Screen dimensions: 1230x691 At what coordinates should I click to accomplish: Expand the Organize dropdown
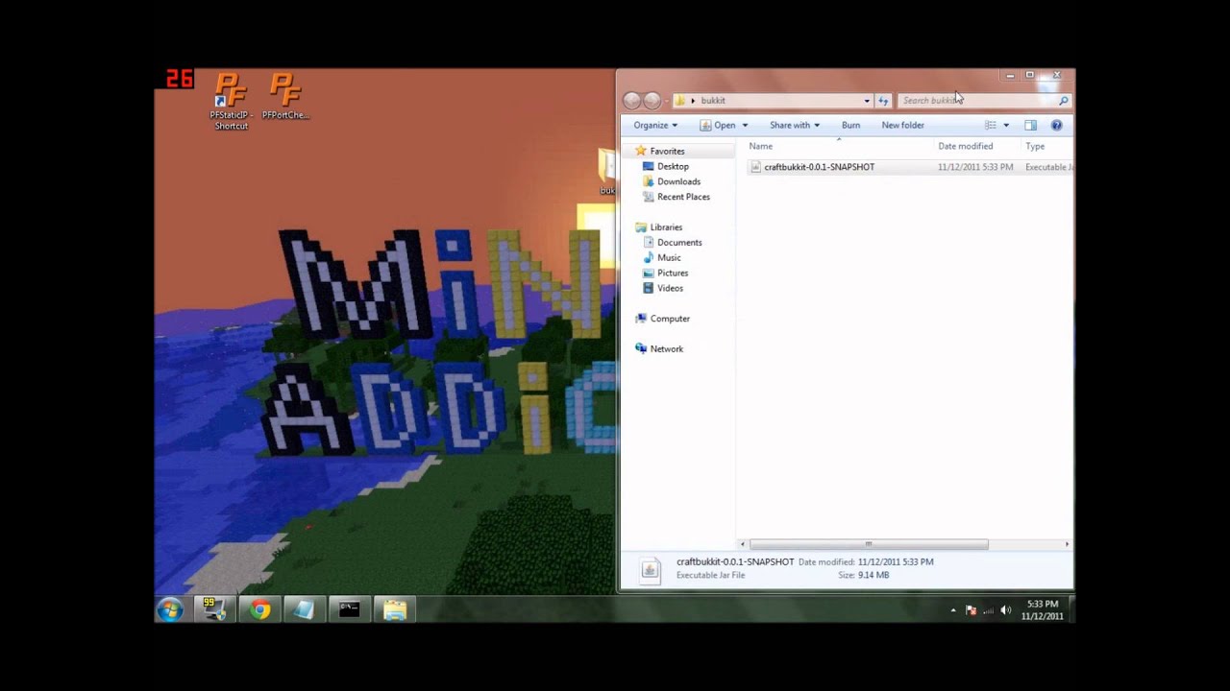655,125
